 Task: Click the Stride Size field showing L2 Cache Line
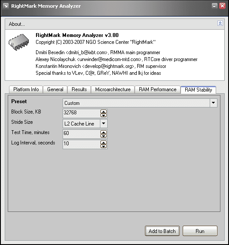(x=85, y=124)
